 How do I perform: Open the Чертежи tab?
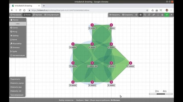[x=37, y=15]
